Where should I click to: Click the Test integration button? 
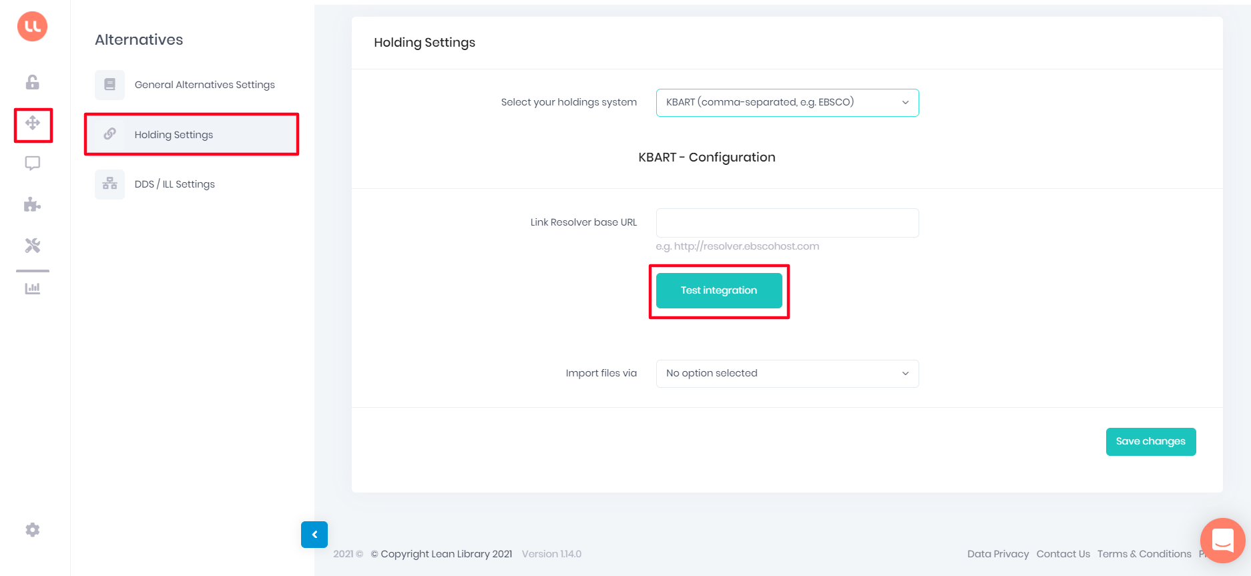tap(719, 291)
